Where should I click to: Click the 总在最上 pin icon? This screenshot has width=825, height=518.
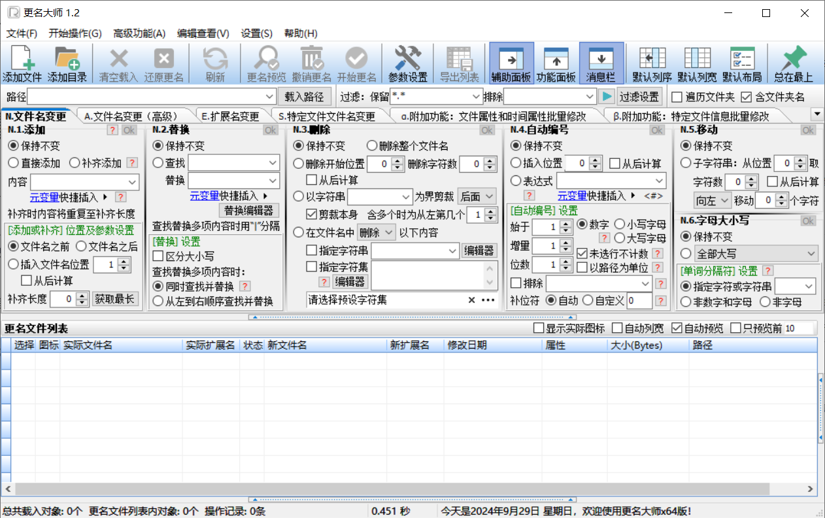(x=794, y=64)
